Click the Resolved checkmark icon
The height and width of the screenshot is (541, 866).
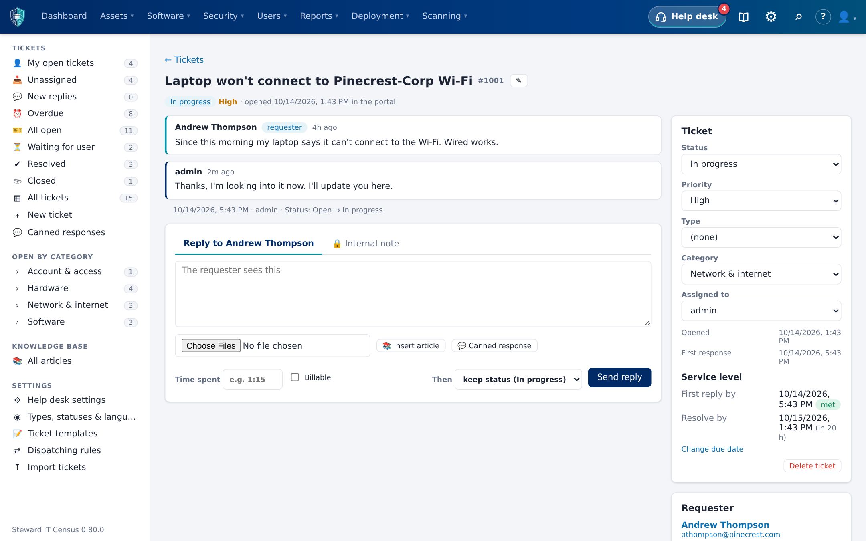(17, 164)
